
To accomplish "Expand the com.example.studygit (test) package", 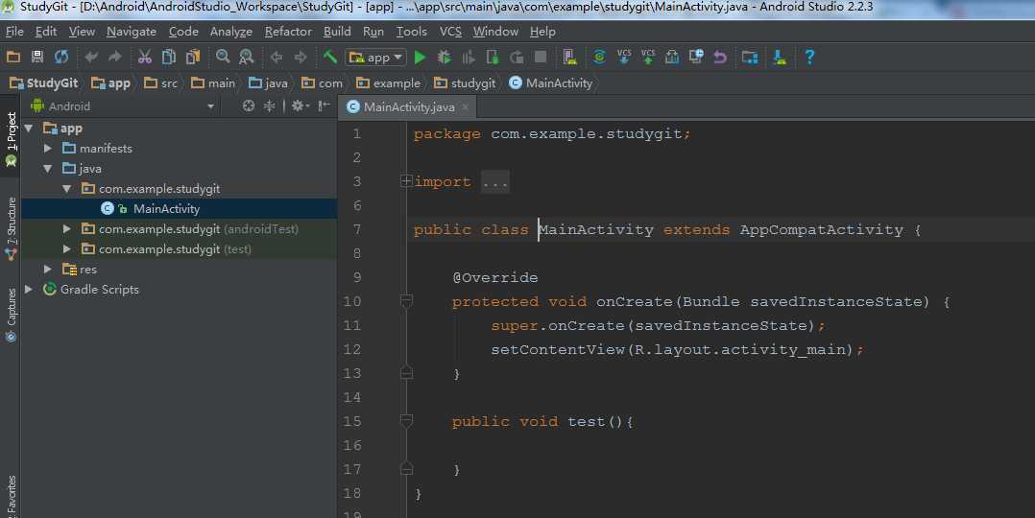I will click(66, 248).
